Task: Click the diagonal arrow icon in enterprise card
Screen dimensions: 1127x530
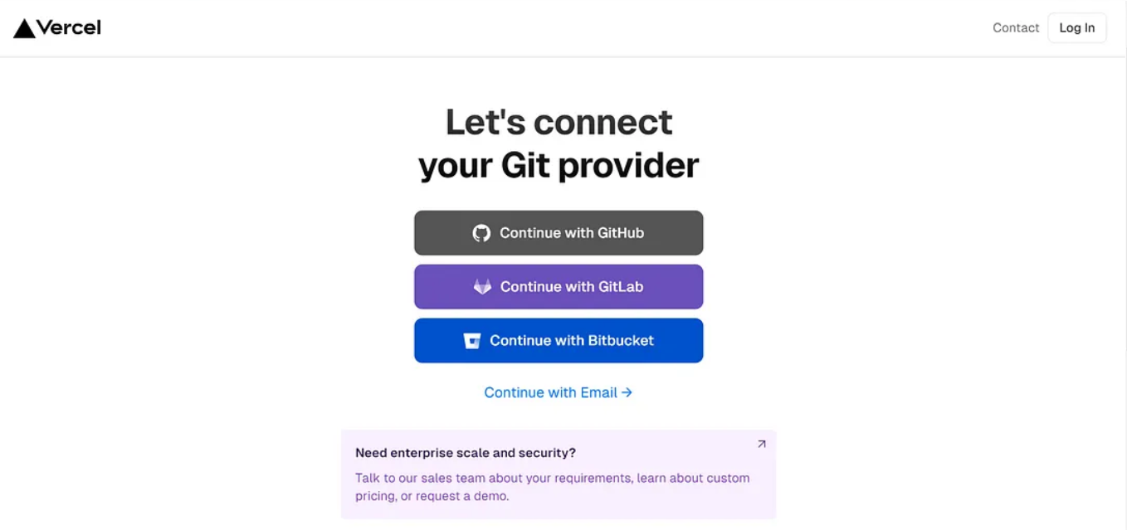Action: point(762,444)
